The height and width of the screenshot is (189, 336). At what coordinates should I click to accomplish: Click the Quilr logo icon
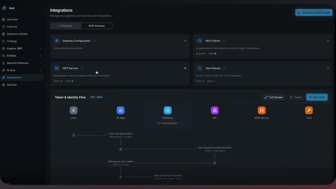(4, 8)
